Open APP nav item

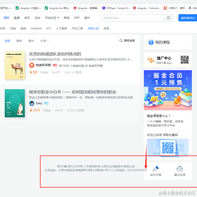tap(77, 18)
